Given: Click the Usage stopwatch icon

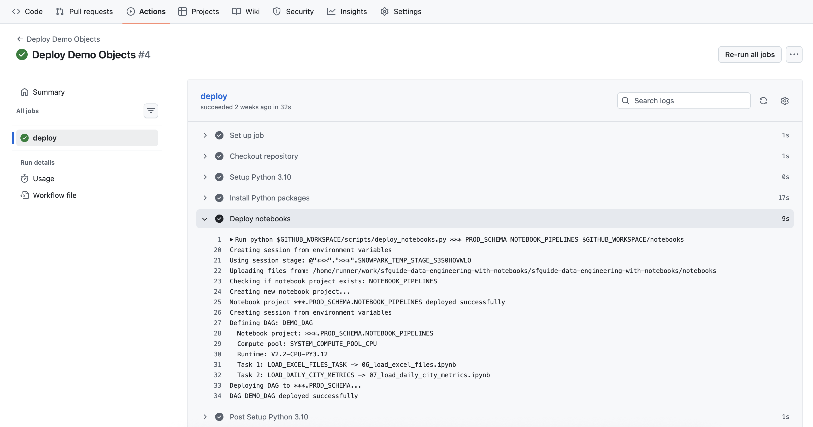Looking at the screenshot, I should tap(24, 179).
